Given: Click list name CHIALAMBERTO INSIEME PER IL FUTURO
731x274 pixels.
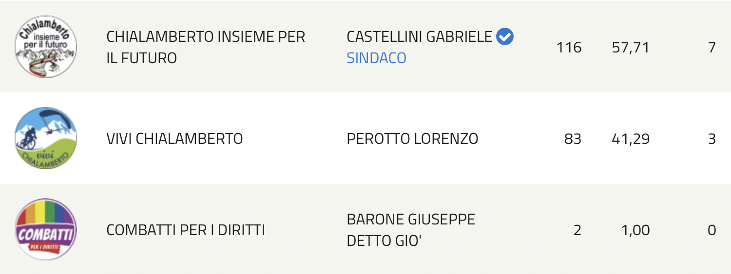Looking at the screenshot, I should click(x=206, y=47).
